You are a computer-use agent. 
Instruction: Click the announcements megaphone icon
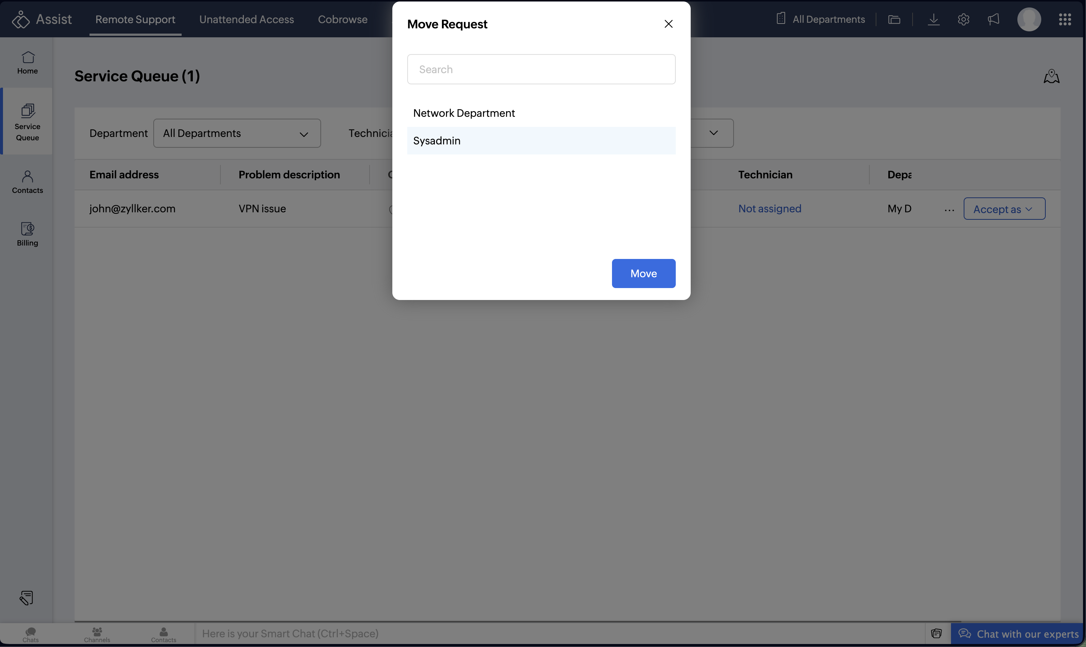993,19
